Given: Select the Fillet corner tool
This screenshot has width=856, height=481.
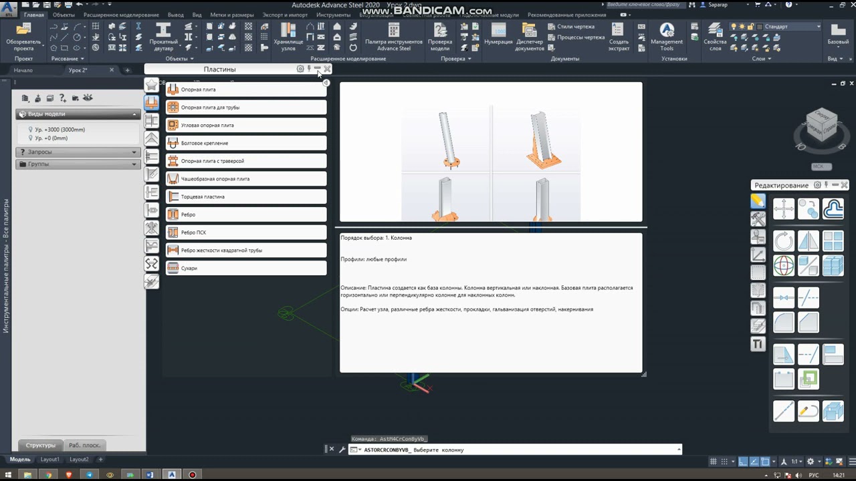Looking at the screenshot, I should coord(784,323).
